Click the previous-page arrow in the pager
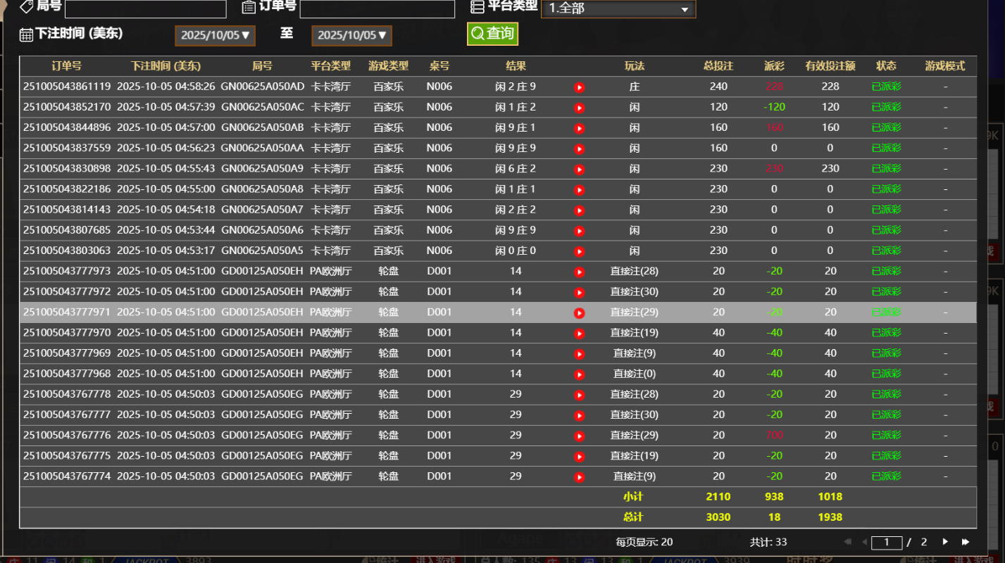The width and height of the screenshot is (1005, 563). click(x=863, y=542)
